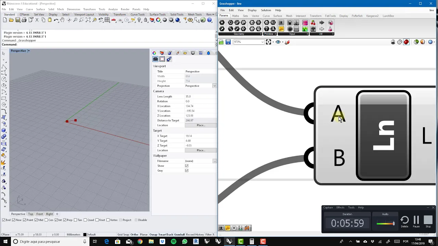Image resolution: width=438 pixels, height=246 pixels.
Task: Click the Grasshopper save file icon
Action: point(228,42)
